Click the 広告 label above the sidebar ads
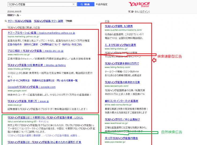The height and width of the screenshot is (145, 197). pyautogui.click(x=107, y=22)
